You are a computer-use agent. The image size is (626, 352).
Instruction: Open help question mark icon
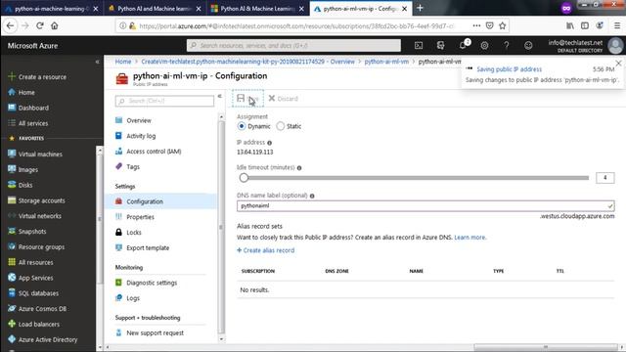507,46
